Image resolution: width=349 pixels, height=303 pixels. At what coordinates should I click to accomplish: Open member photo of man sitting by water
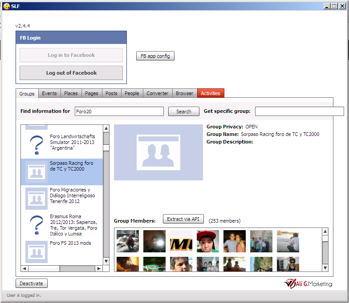288,241
